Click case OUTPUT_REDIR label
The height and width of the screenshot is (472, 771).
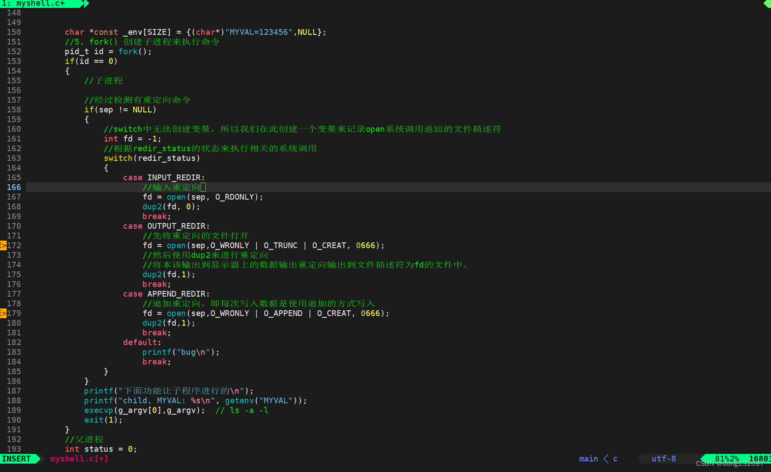(x=166, y=226)
